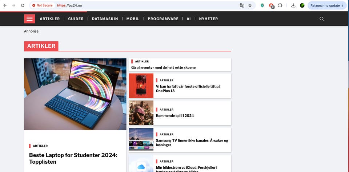Show browser downloads
This screenshot has height=172, width=349.
coord(293,5)
